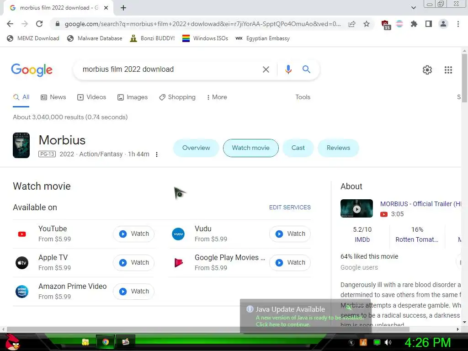Select the Reviews chip
Screen dimensions: 468x351
[338, 148]
